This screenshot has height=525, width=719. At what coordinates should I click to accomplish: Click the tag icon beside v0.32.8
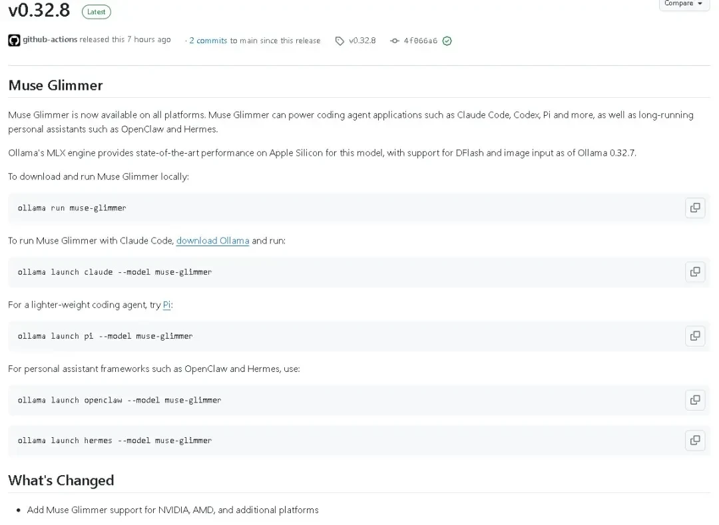click(x=340, y=41)
